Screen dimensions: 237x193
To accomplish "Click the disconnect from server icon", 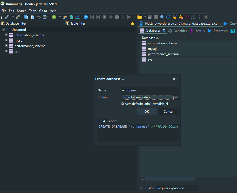I will coord(18,17).
